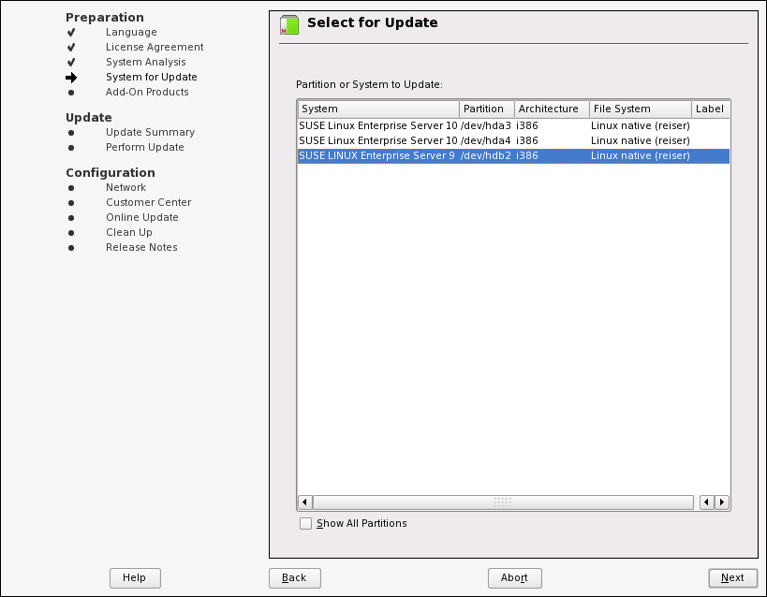Click the Online Update step

142,218
